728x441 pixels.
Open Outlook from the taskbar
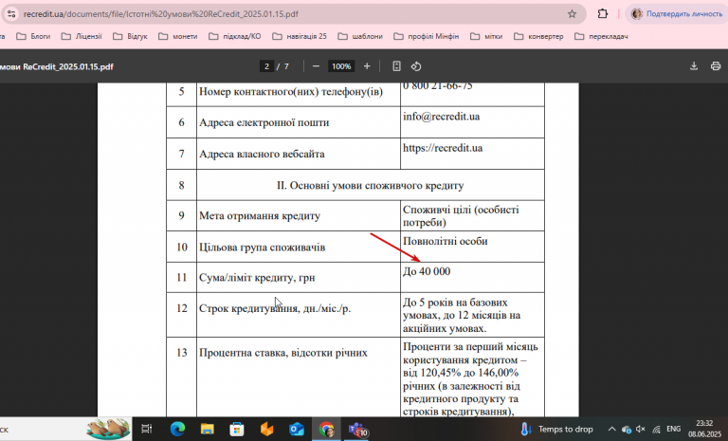[296, 429]
